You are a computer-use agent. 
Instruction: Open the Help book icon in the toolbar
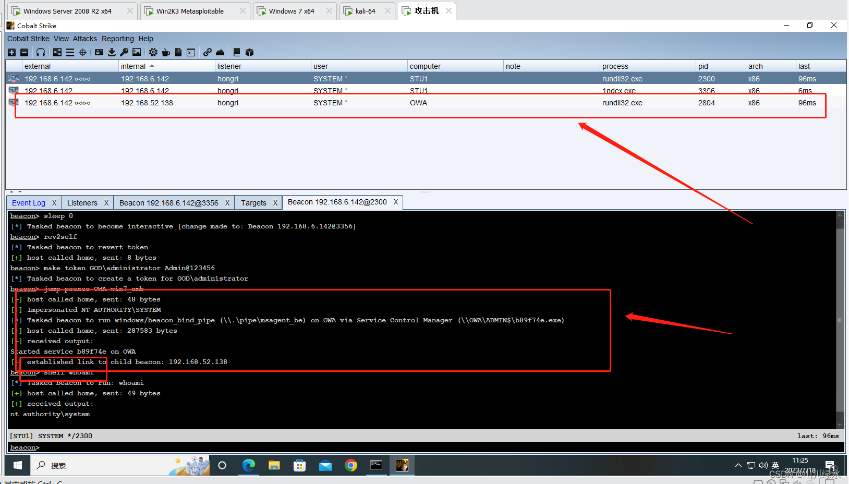tap(237, 52)
